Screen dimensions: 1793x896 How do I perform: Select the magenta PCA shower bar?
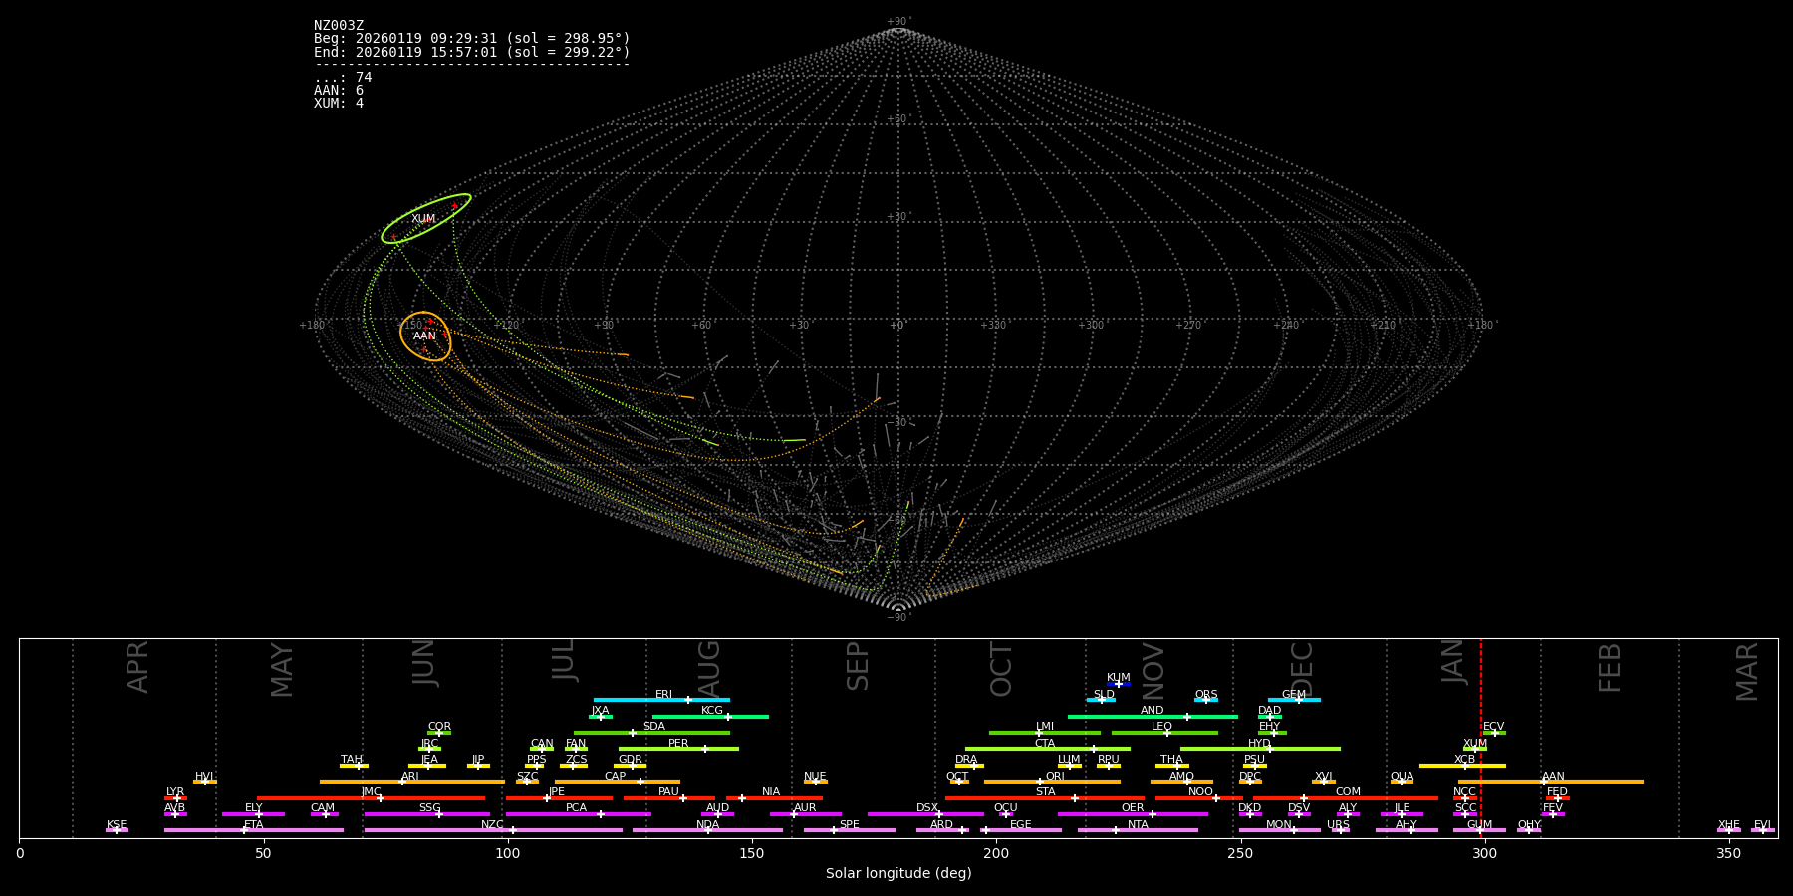(x=578, y=814)
